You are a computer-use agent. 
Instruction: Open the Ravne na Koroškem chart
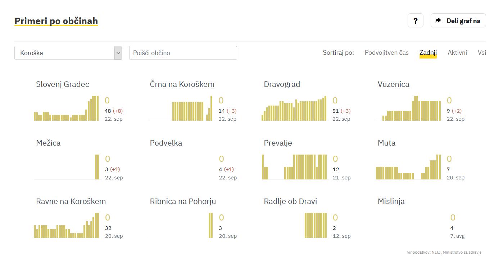pos(67,226)
